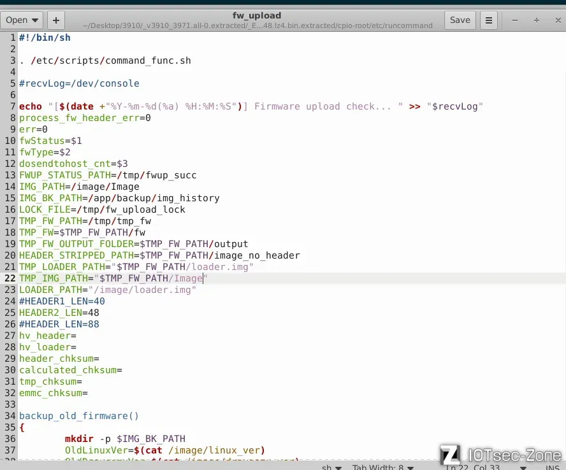The height and width of the screenshot is (470, 566).
Task: Open the sh language selector in status bar
Action: tap(331, 466)
